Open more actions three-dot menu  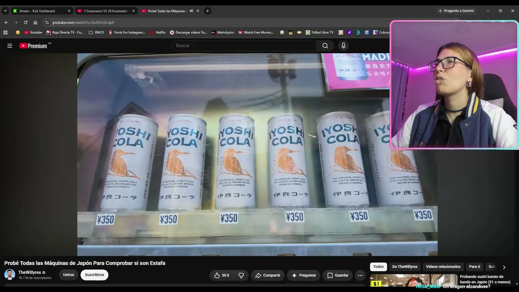[x=360, y=275]
